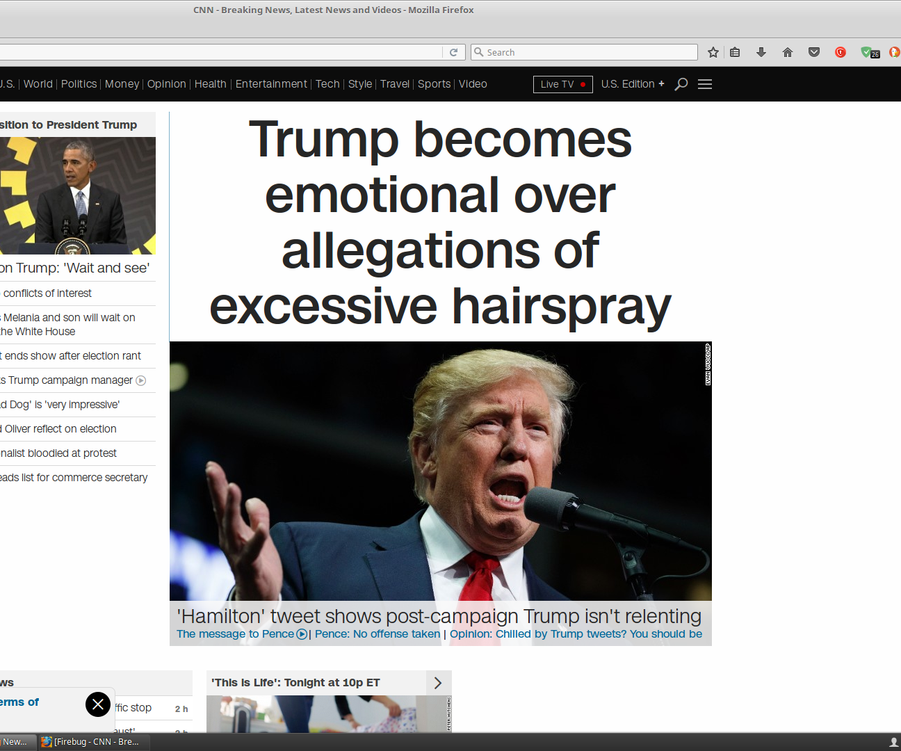Viewport: 901px width, 751px height.
Task: Go to the Sports section
Action: pyautogui.click(x=435, y=84)
